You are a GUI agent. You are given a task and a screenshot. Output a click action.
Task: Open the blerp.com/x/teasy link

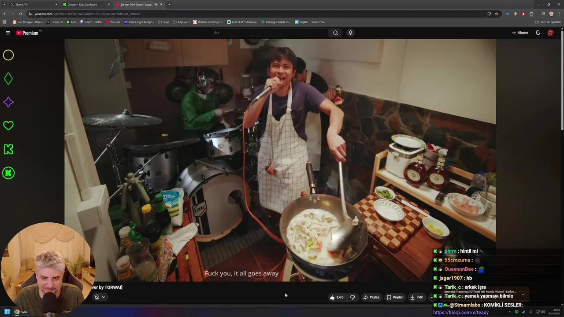461,313
